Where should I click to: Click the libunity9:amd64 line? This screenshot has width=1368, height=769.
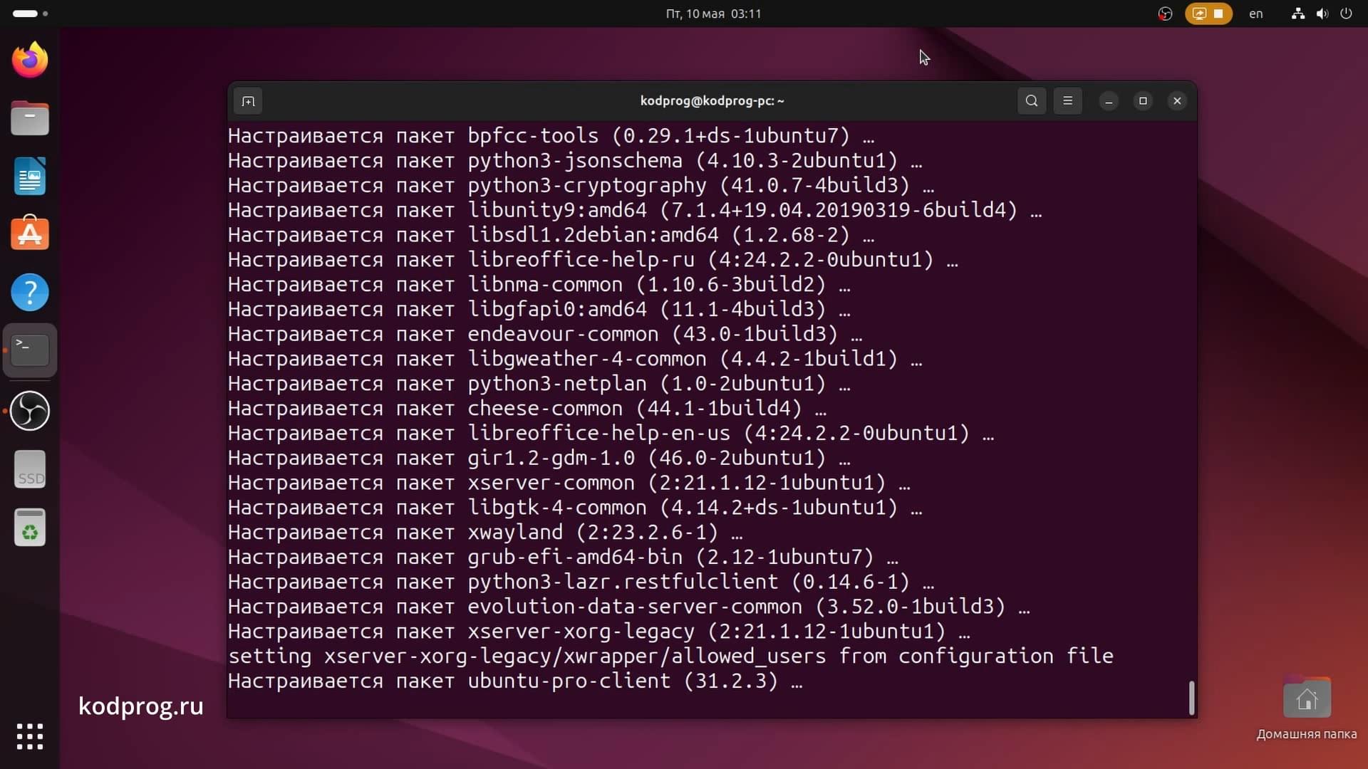point(635,211)
